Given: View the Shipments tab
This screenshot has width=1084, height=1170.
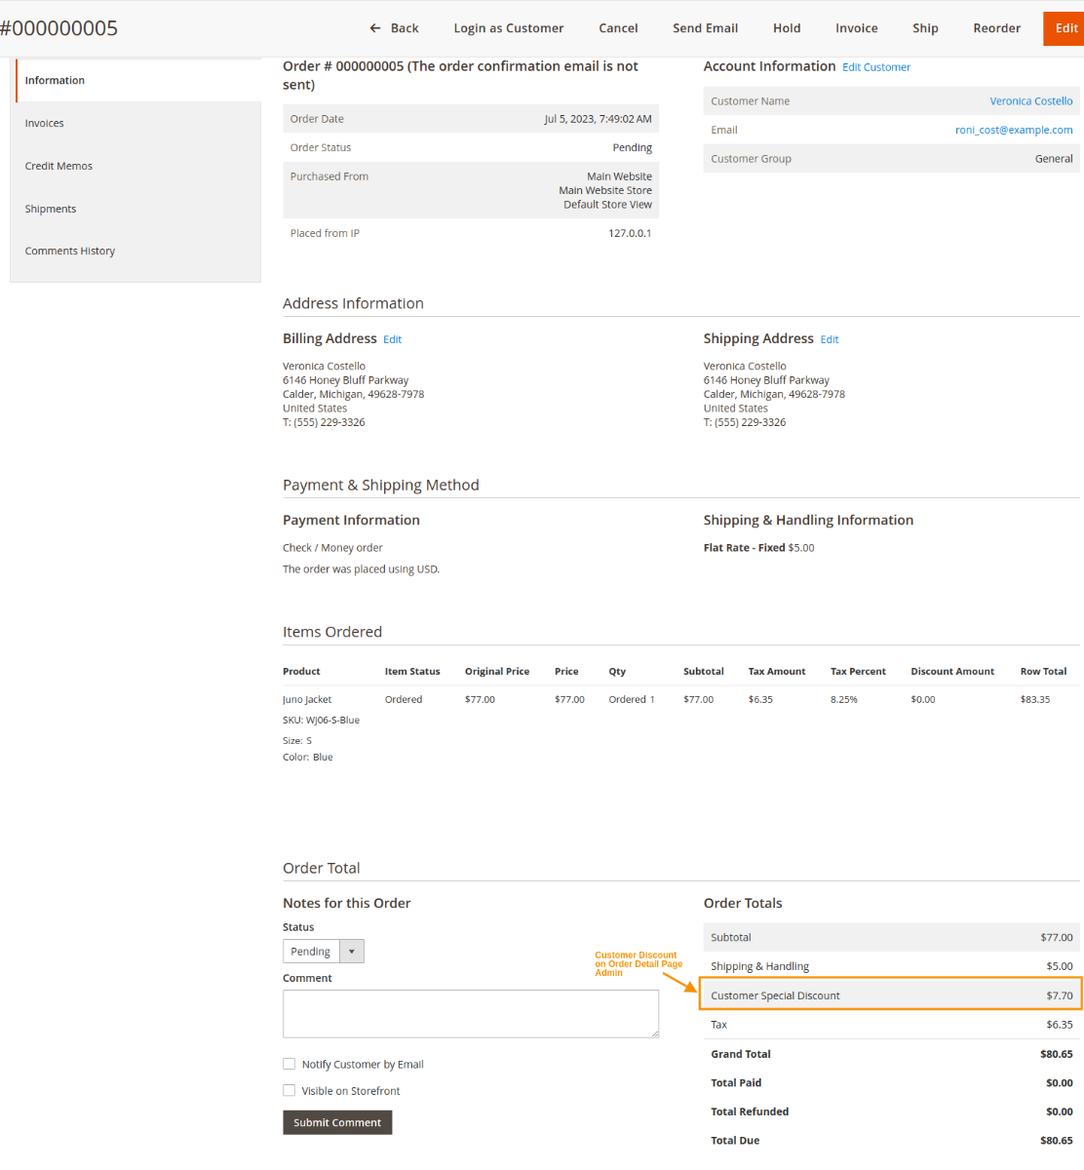Looking at the screenshot, I should coord(50,208).
